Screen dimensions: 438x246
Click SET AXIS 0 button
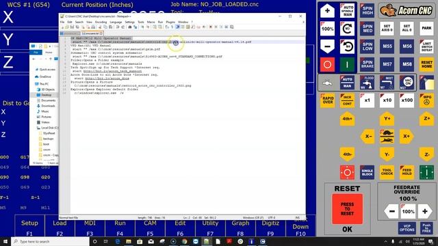coord(387,29)
